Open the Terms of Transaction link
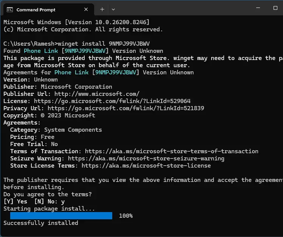 (172, 151)
